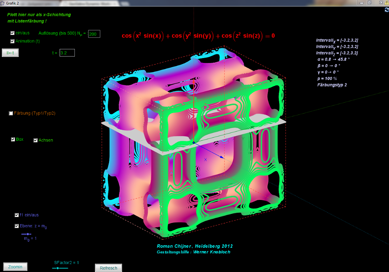Click the refresh icon in top-right corner
Screen dimensions: 389x272
point(386,10)
